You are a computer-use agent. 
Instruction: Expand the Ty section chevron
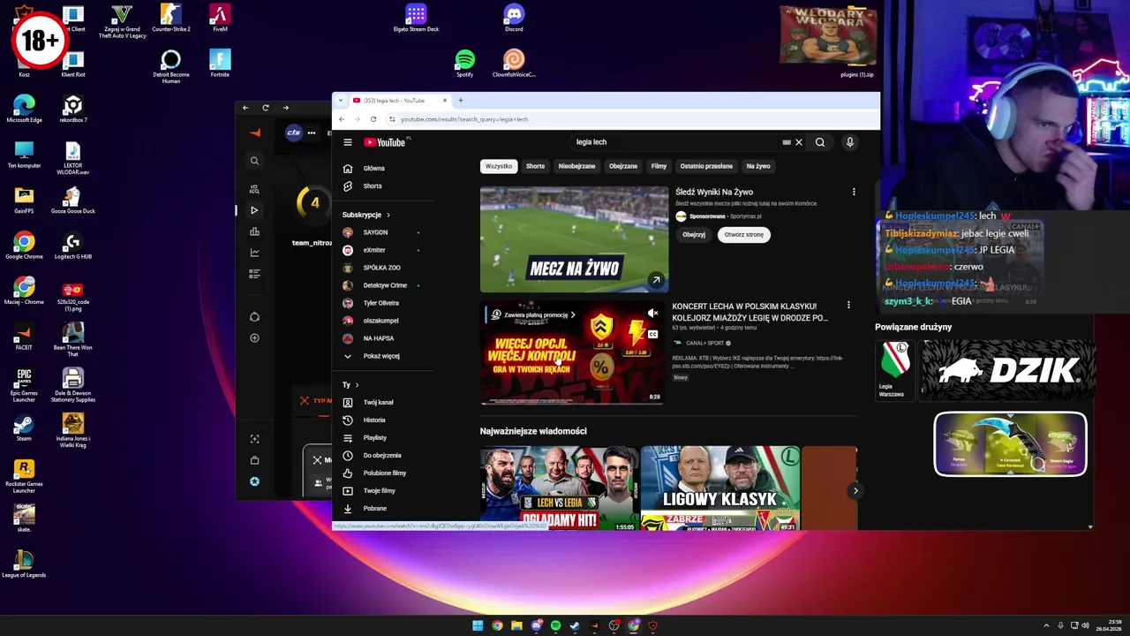coord(357,385)
